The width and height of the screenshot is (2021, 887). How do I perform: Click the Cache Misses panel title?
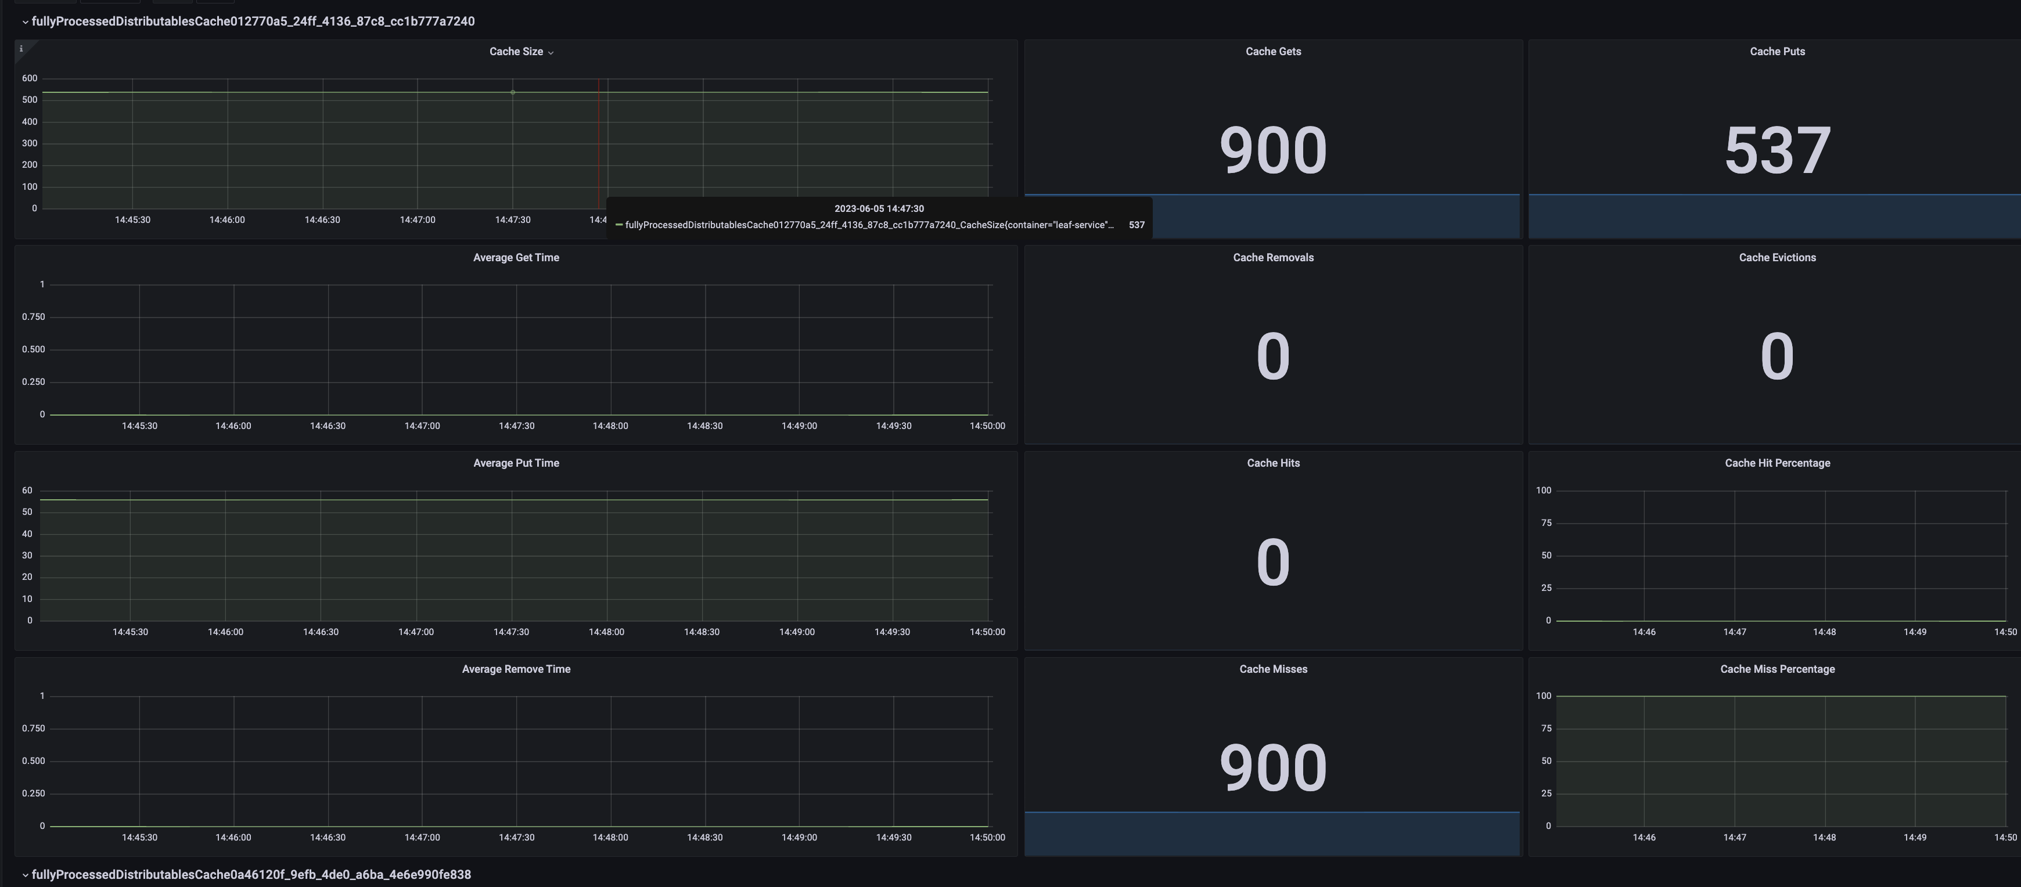pyautogui.click(x=1272, y=670)
